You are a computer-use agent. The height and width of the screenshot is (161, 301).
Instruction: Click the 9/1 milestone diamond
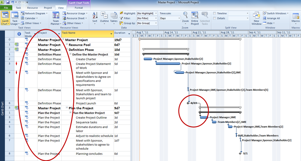coord(240,153)
